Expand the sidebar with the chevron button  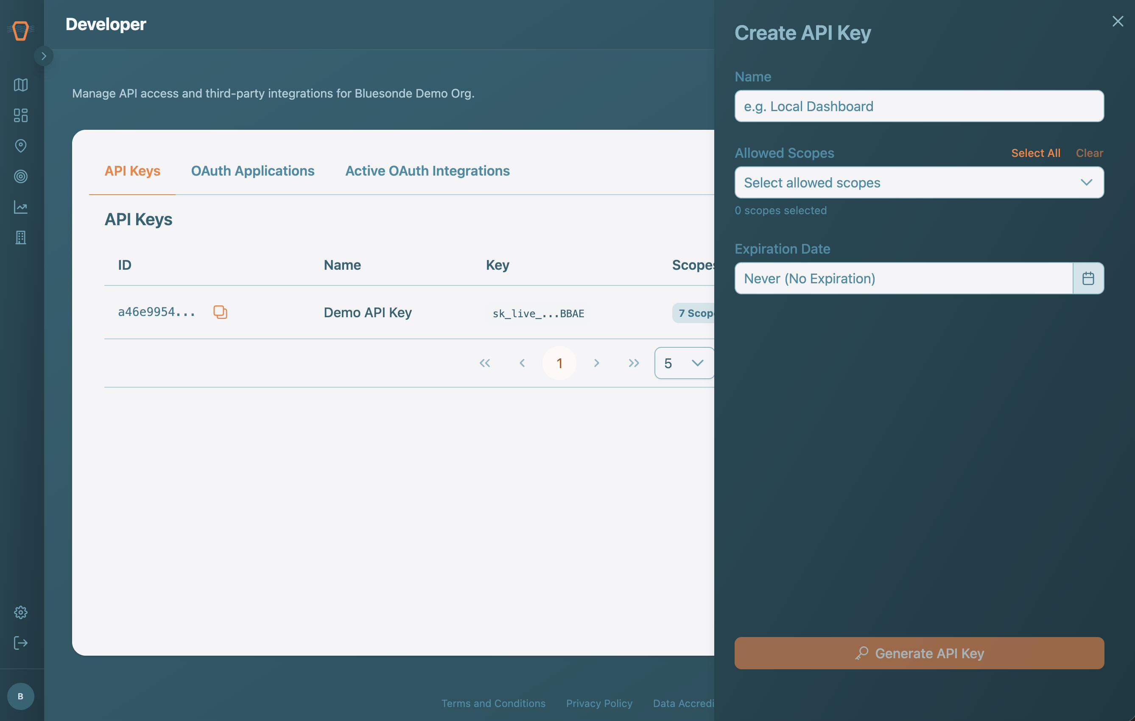[x=44, y=56]
